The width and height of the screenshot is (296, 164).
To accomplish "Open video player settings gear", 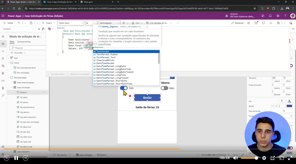I will coord(264,158).
